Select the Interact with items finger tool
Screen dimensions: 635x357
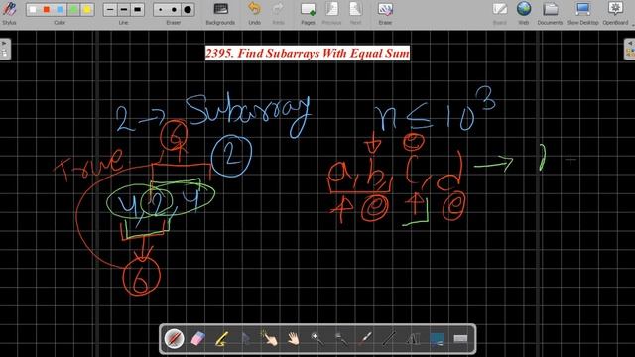[270, 339]
